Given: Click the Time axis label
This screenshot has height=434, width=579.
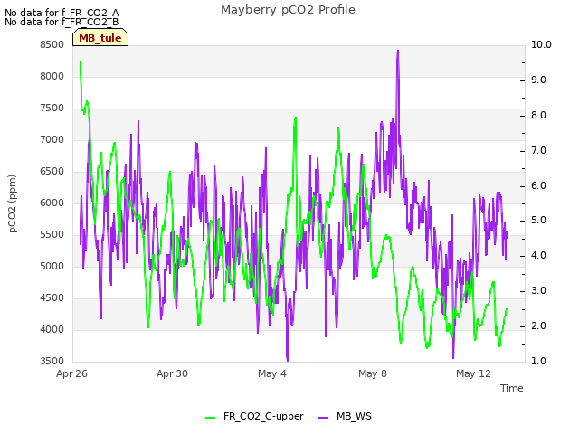Looking at the screenshot, I should (512, 388).
